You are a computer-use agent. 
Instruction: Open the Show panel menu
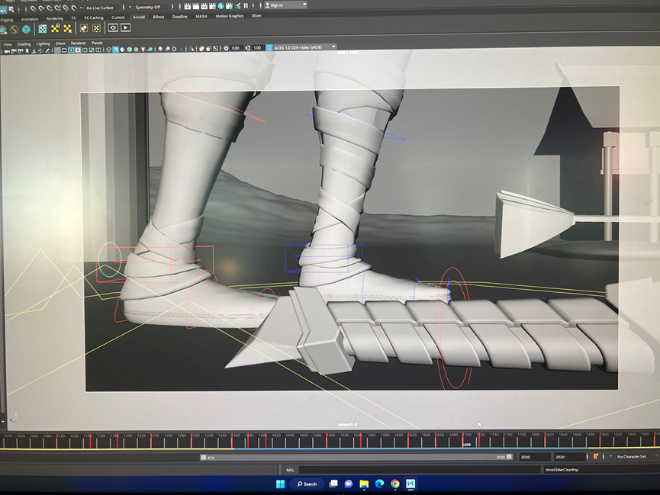click(60, 43)
